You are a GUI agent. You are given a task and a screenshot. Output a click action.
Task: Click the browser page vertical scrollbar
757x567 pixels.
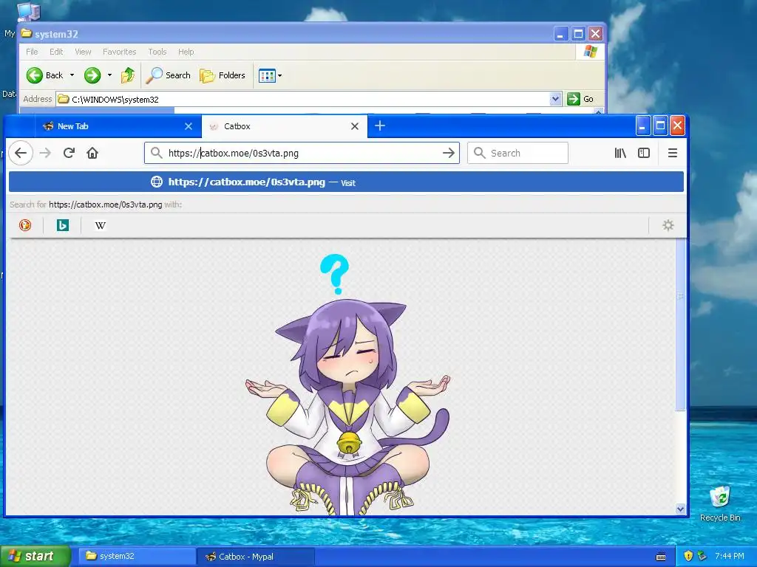pos(680,326)
